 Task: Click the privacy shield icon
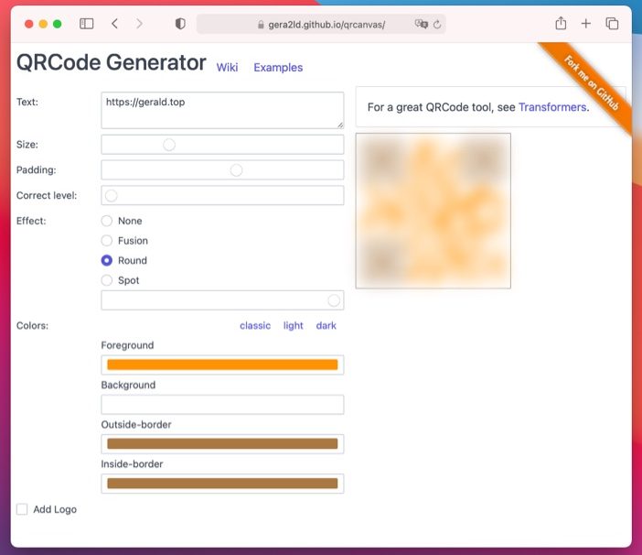(x=180, y=24)
